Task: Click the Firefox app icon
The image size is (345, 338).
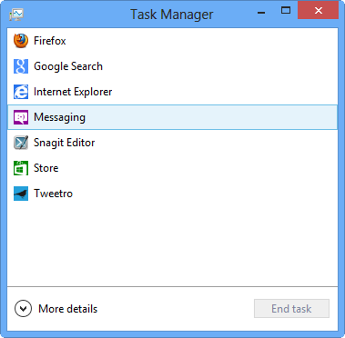Action: (x=21, y=41)
